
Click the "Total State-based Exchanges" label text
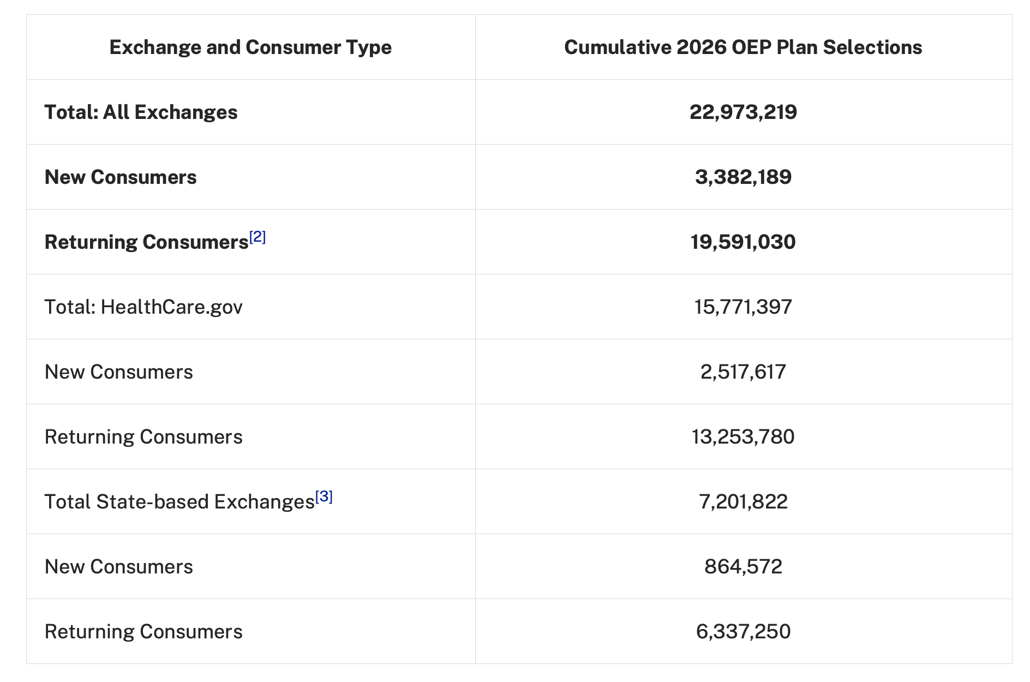179,502
